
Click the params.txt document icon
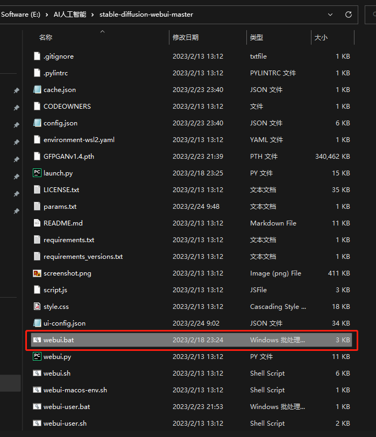(37, 207)
